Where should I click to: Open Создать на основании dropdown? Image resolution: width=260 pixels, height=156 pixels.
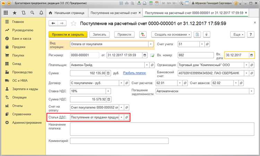tap(171, 35)
